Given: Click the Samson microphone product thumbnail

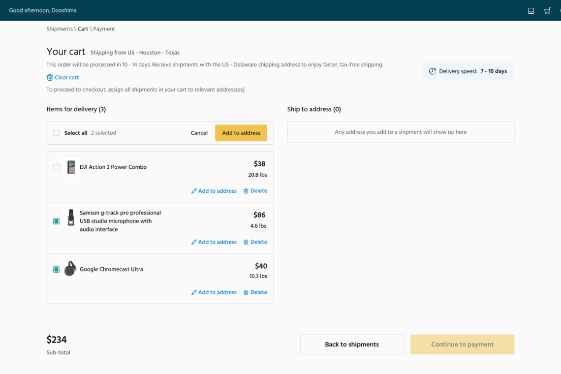Looking at the screenshot, I should [x=71, y=218].
